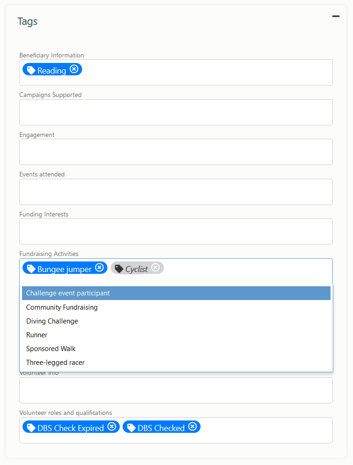This screenshot has height=465, width=353.
Task: Click the tag icon on Cyclist
Action: [x=119, y=269]
